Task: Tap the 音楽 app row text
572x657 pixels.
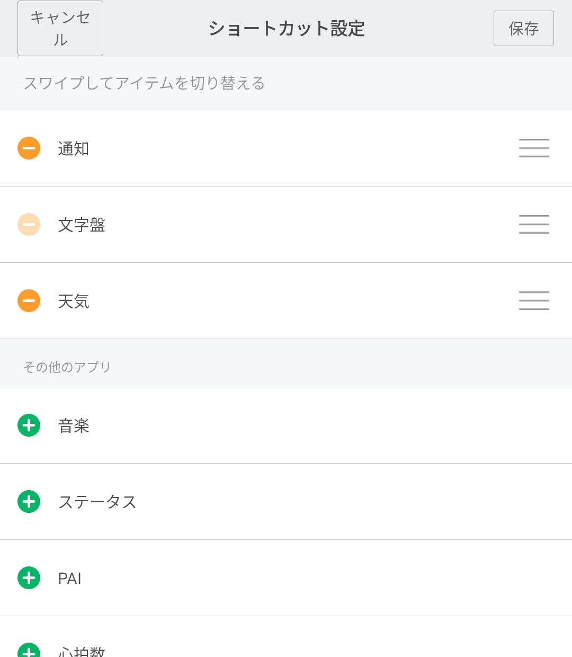Action: point(74,426)
